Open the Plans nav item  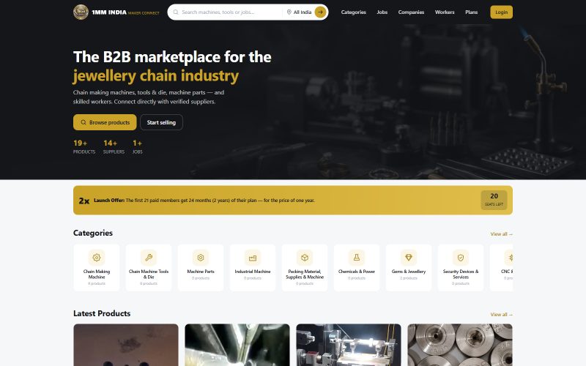471,12
